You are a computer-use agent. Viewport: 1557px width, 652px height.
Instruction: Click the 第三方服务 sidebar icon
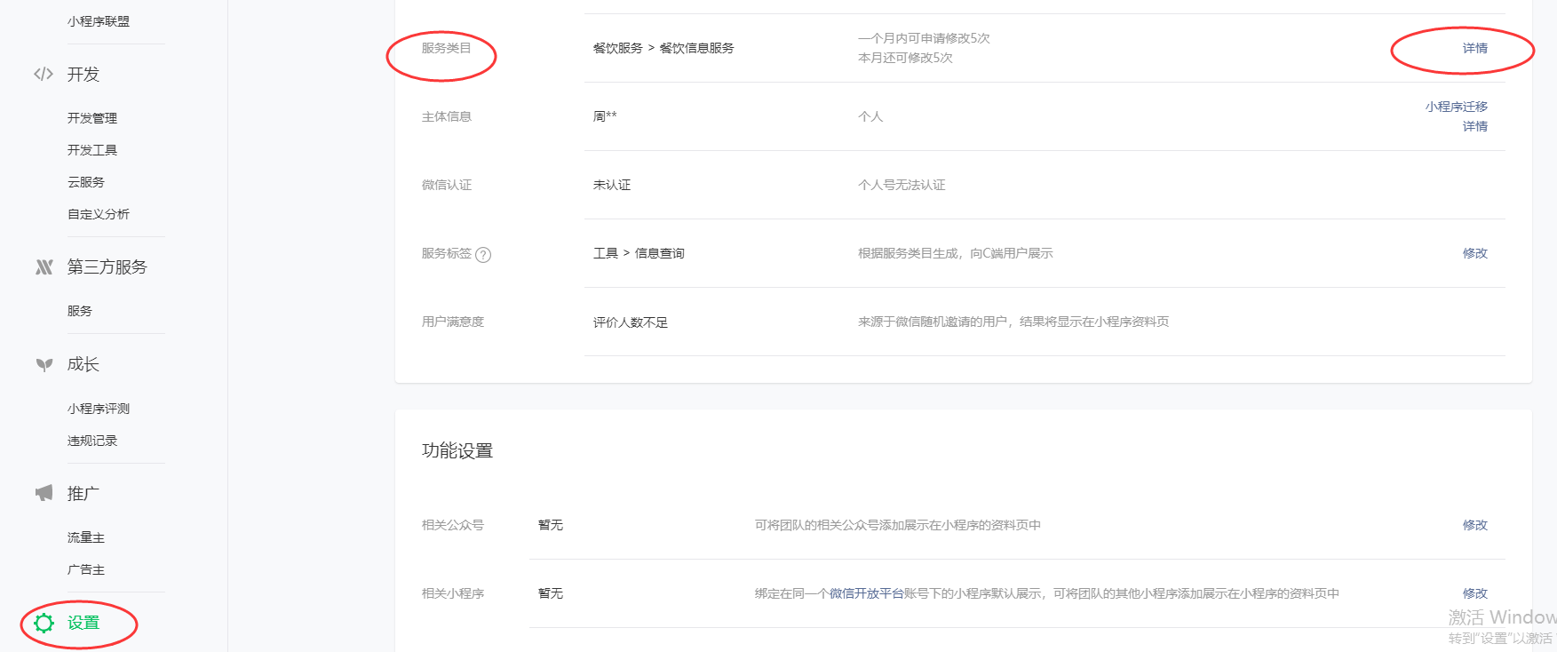coord(44,266)
